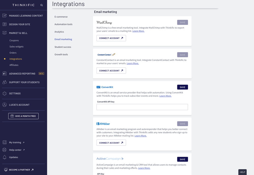Click the Become a Partner handshake icon
Viewport: 254px width, 175px height.
6,170
